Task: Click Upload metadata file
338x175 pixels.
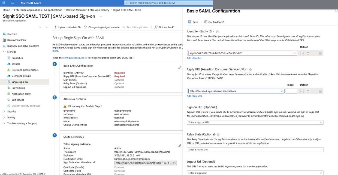Action: 67,27
